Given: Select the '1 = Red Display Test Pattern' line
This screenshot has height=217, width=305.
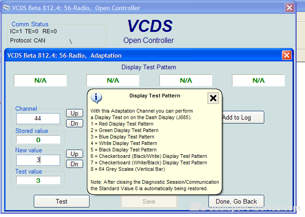Looking at the screenshot, I should point(122,124).
